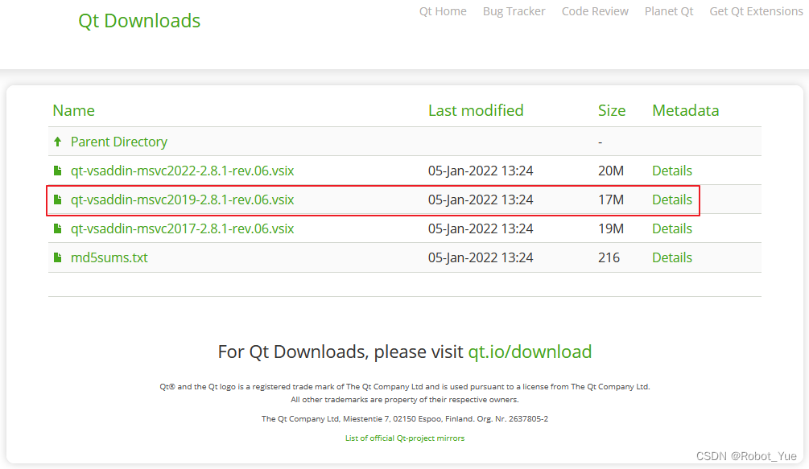Open Get Qt Extensions nav link
This screenshot has width=809, height=469.
[x=757, y=11]
